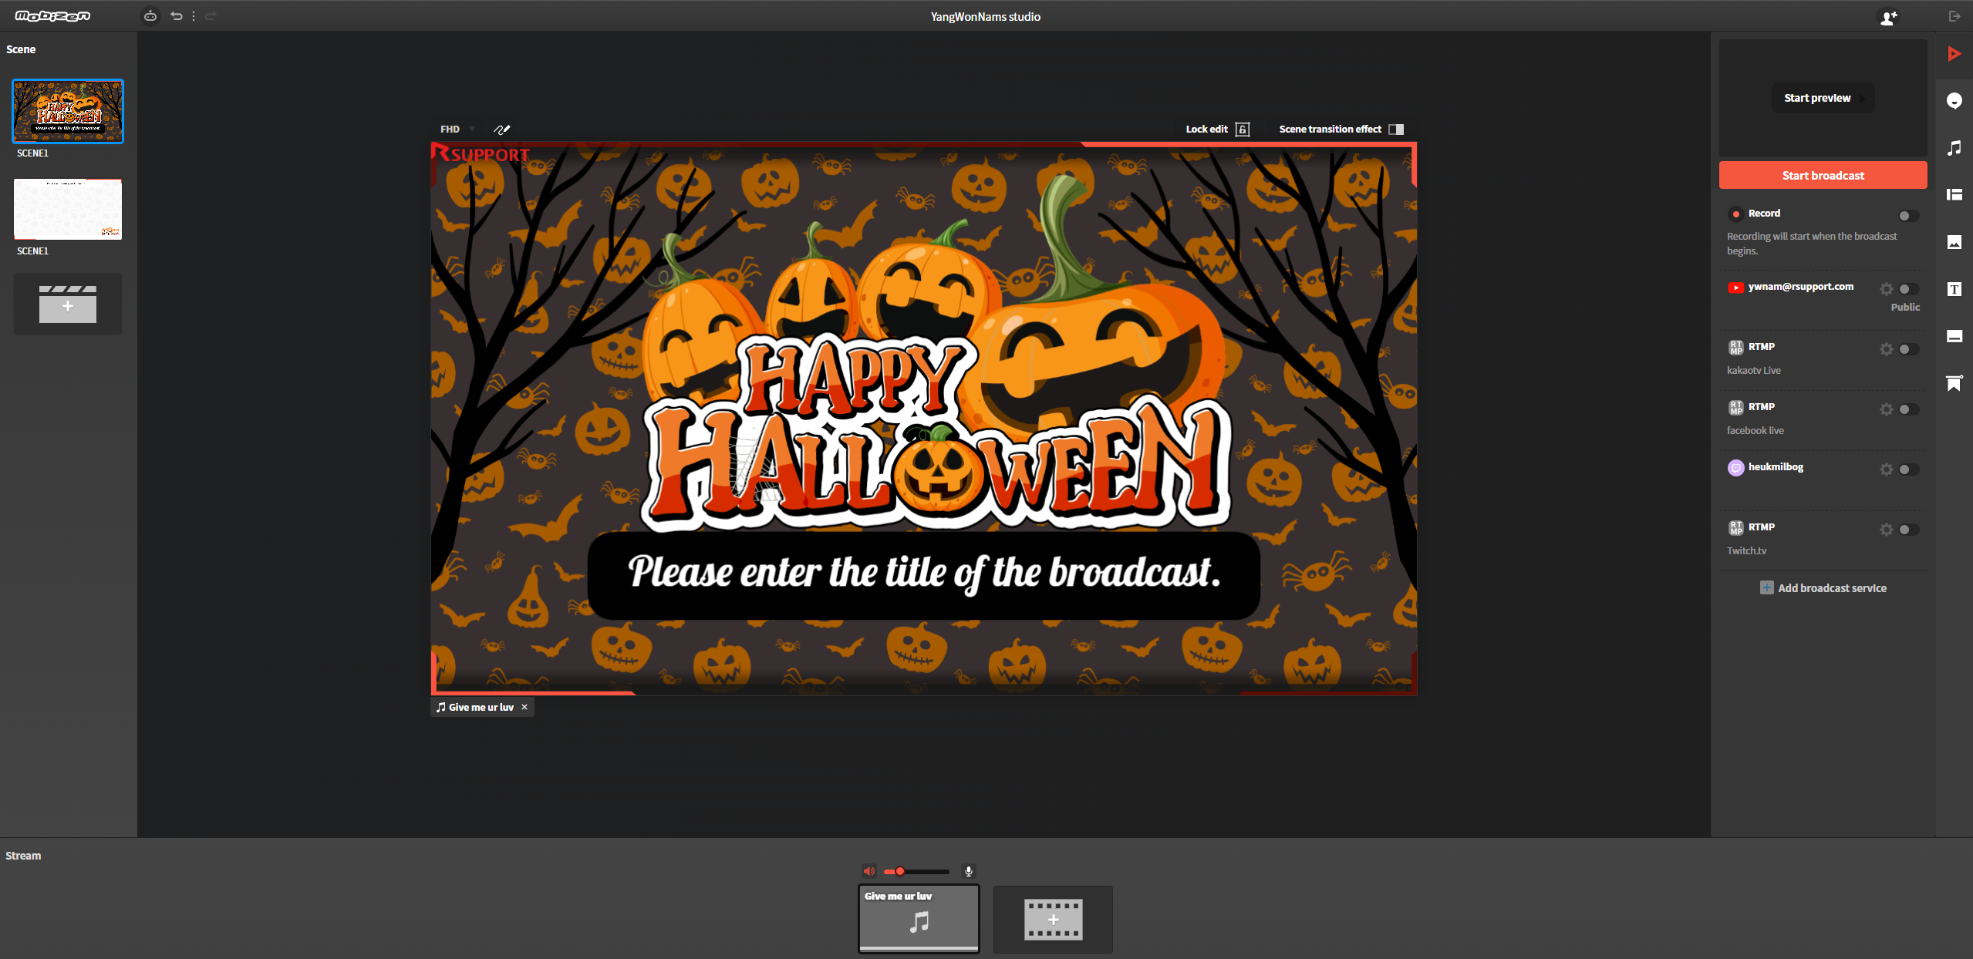Open the history options three-dot menu
1973x959 pixels.
pyautogui.click(x=194, y=16)
